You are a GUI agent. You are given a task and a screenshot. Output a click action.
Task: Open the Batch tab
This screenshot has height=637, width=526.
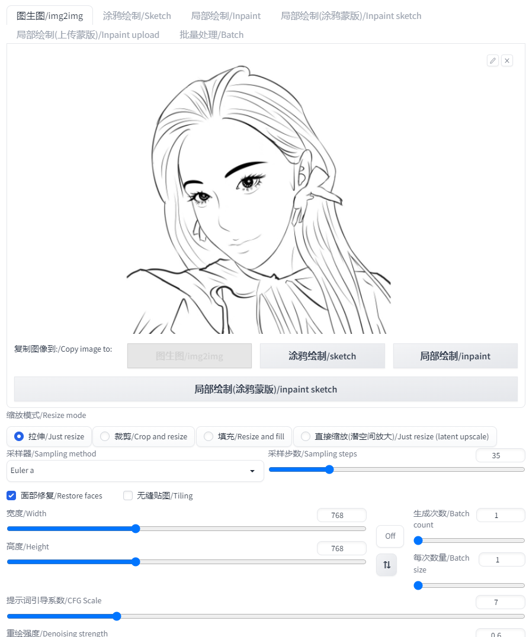click(x=211, y=34)
